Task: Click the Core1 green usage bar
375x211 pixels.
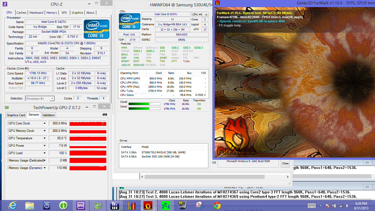Action: tap(144, 109)
